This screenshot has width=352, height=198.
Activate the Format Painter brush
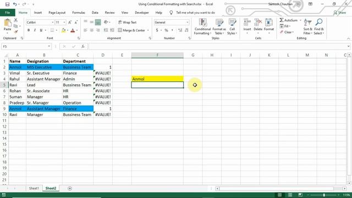coord(16,32)
